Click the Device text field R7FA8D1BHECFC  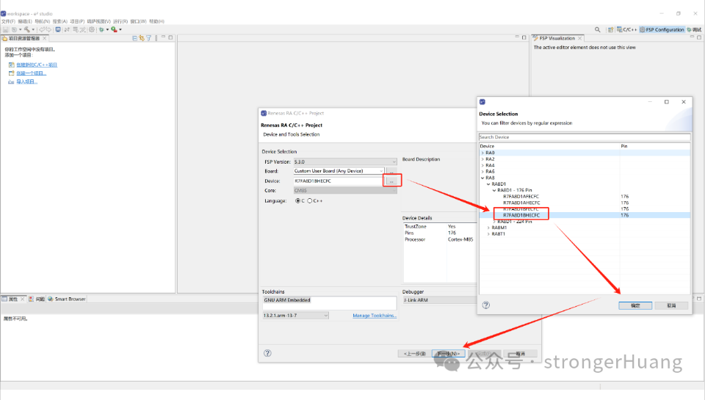point(338,181)
